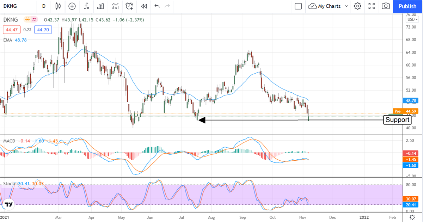Click the blue 44.70 buy price button
Viewport: 423px width, 222px height.
tap(43, 30)
